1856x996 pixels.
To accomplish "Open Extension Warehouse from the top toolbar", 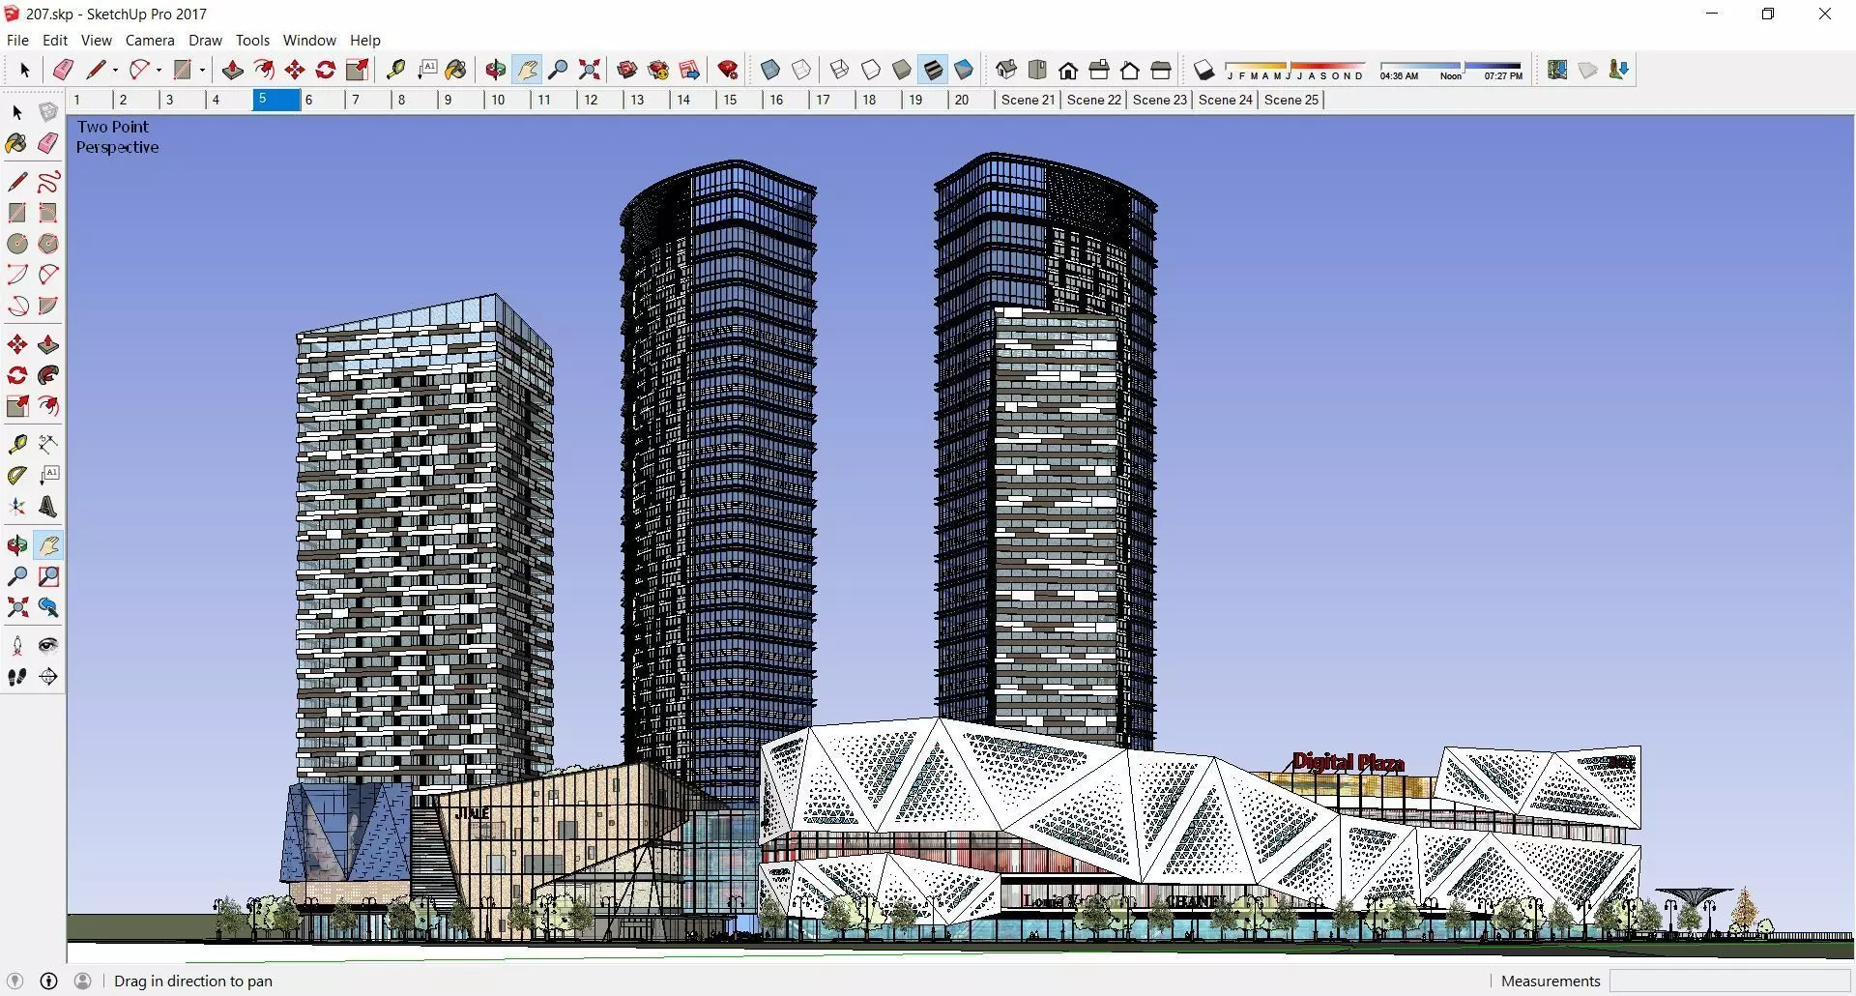I will 658,70.
